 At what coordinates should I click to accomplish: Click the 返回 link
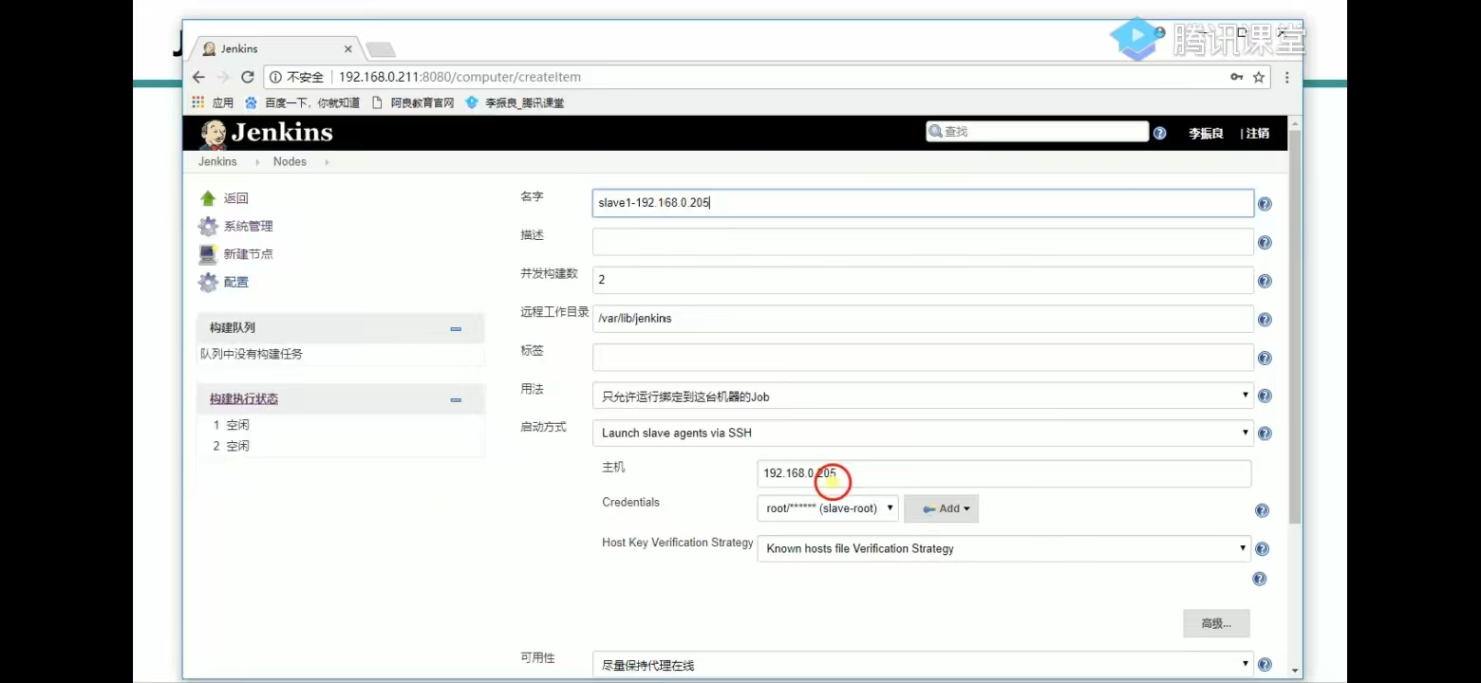point(235,198)
